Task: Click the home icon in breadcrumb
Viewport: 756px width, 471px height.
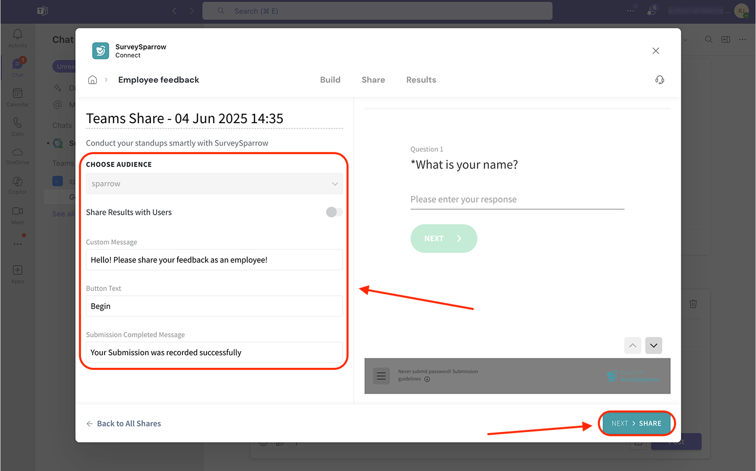Action: 93,80
